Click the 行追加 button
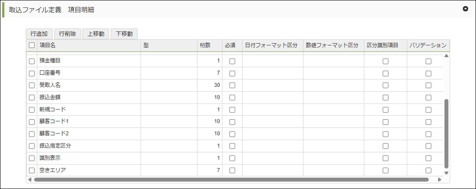476x189 pixels. (39, 34)
